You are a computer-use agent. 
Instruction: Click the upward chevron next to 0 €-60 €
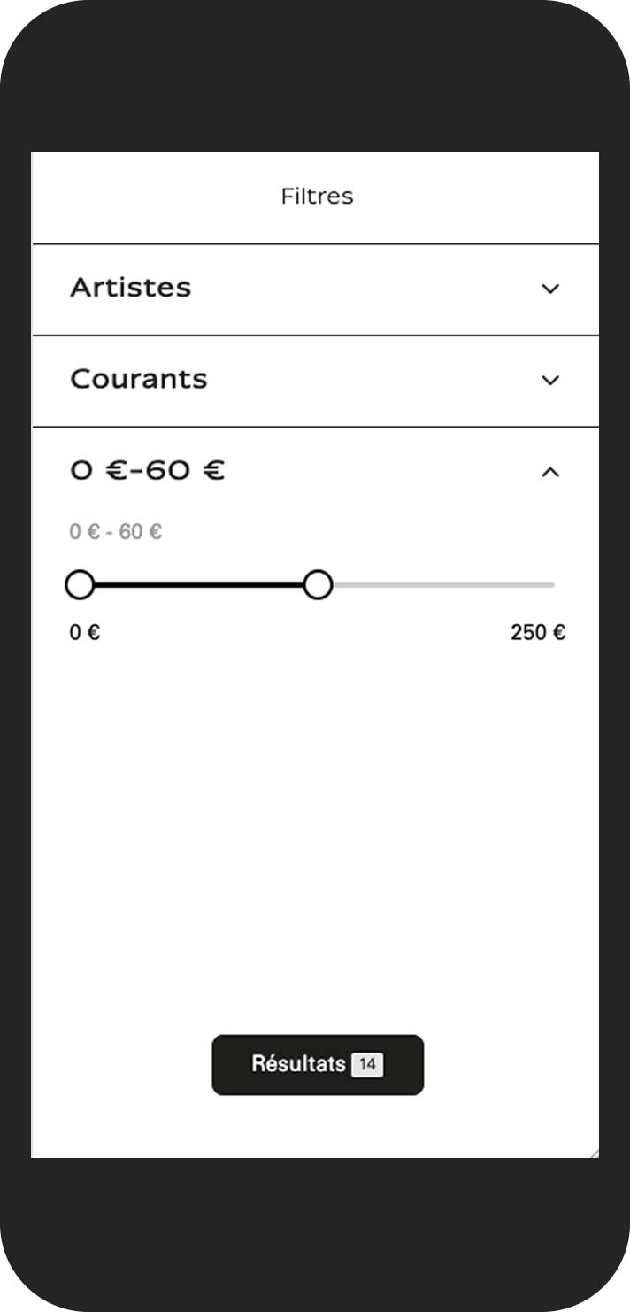pyautogui.click(x=550, y=470)
